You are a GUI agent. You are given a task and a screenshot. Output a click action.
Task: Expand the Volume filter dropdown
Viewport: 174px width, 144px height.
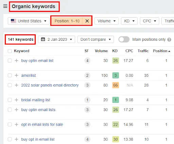[x=106, y=21]
